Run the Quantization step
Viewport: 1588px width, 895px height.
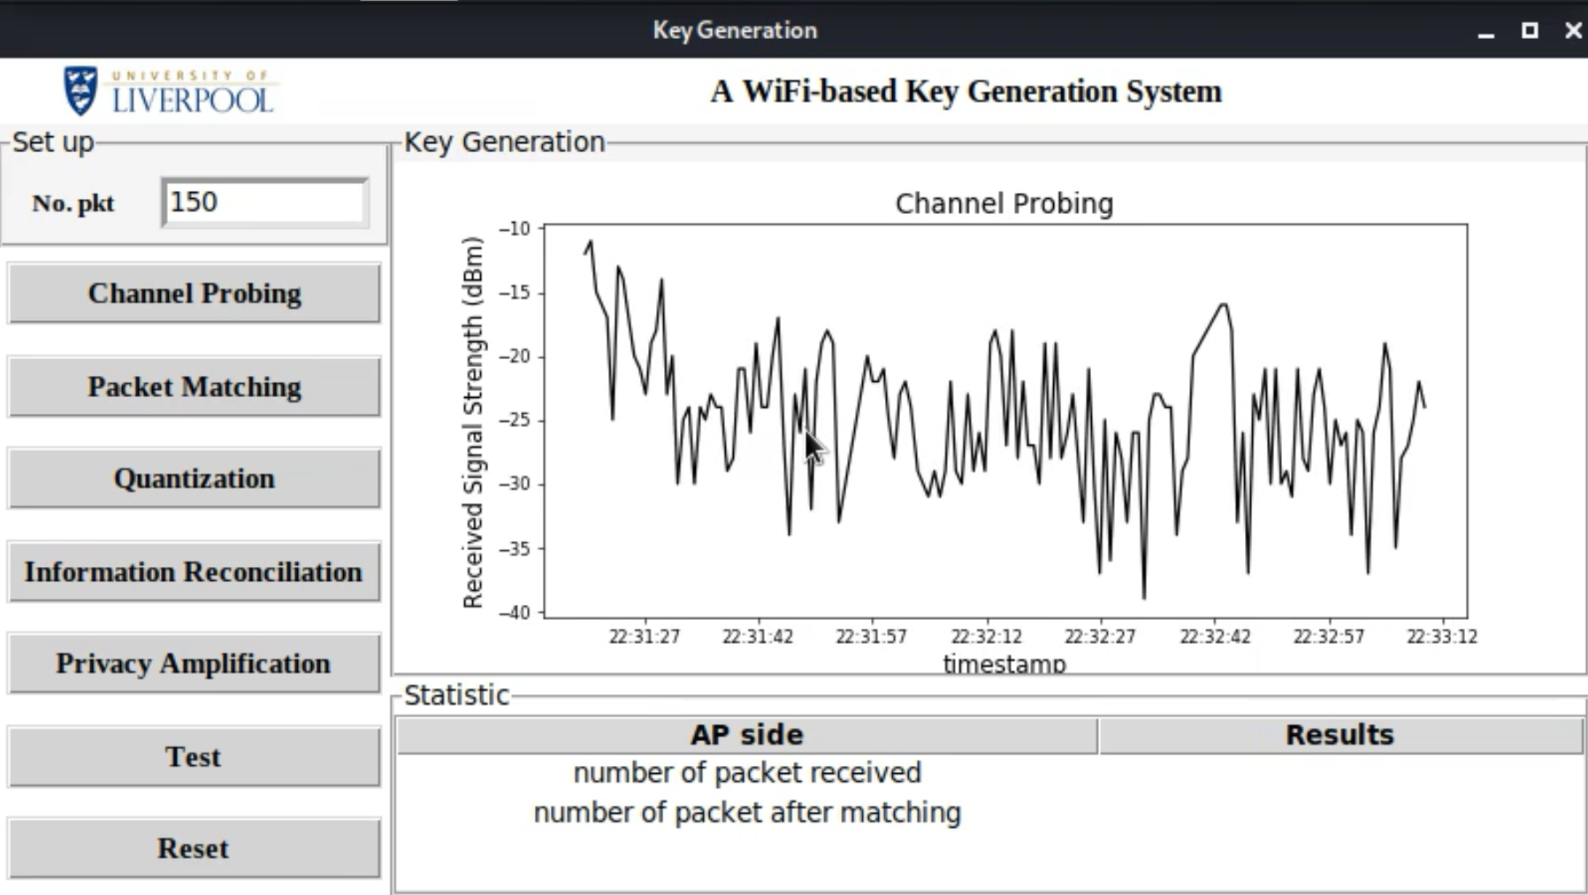click(x=195, y=478)
